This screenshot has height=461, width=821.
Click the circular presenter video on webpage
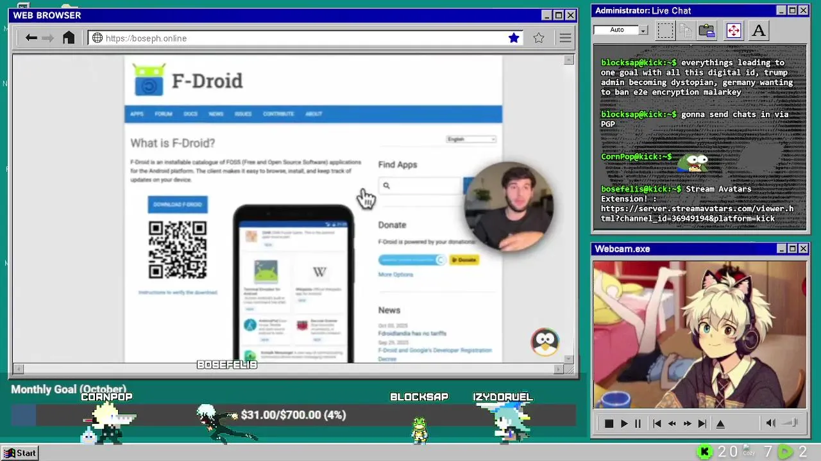(x=509, y=206)
